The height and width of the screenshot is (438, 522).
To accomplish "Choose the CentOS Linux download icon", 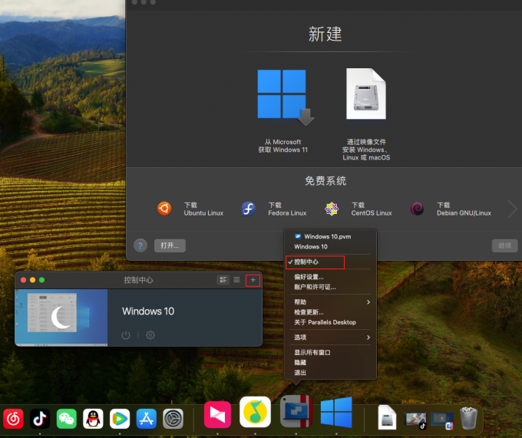I will 332,209.
